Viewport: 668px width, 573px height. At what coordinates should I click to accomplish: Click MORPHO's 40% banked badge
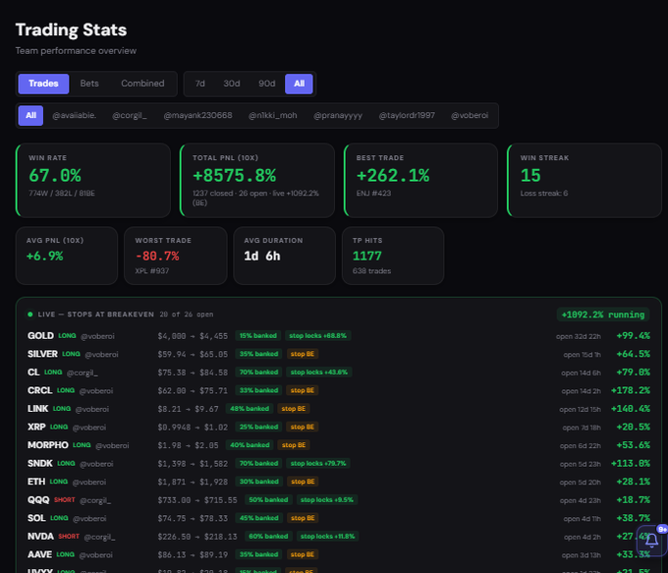point(250,445)
